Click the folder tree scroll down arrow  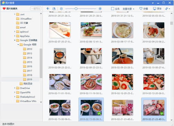point(41,102)
